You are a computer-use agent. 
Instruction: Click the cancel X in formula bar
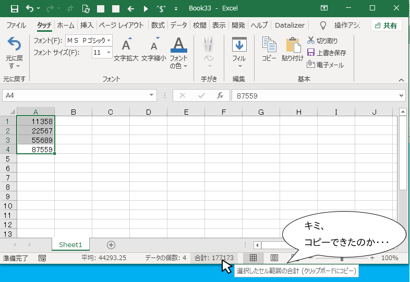tap(183, 96)
